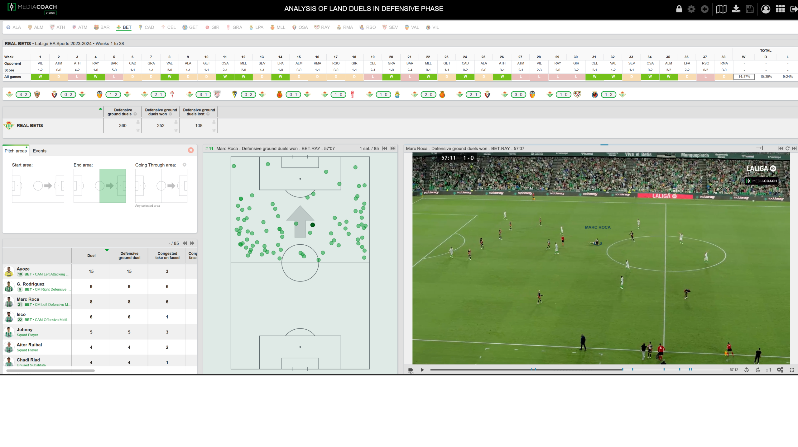The width and height of the screenshot is (798, 447).
Task: Click the download icon in the header
Action: (x=736, y=9)
